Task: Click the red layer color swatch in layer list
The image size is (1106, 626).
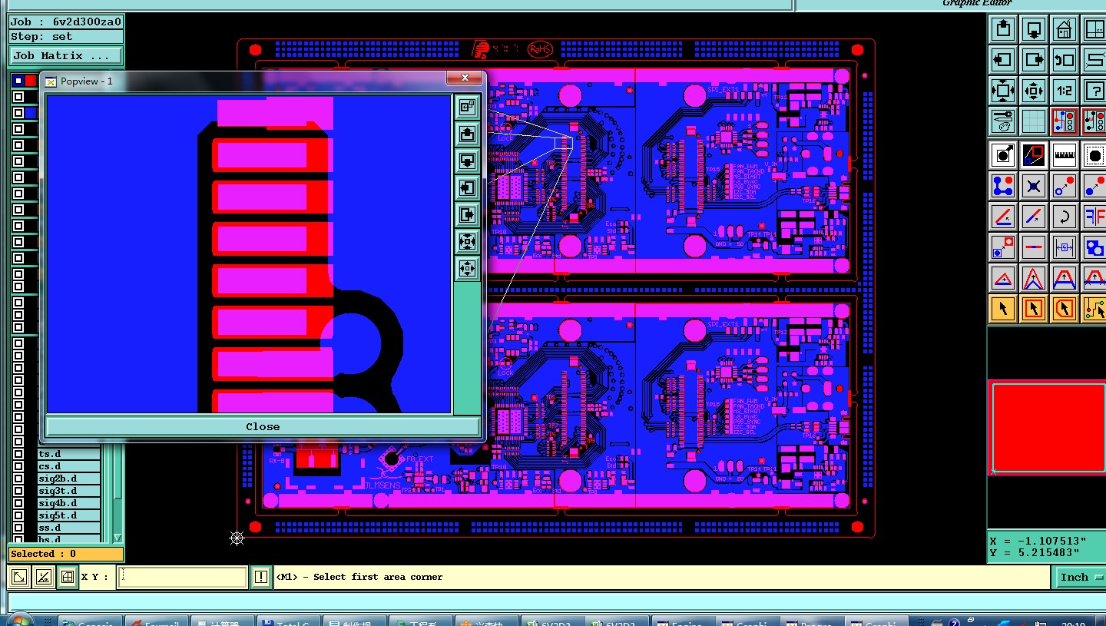Action: (31, 80)
